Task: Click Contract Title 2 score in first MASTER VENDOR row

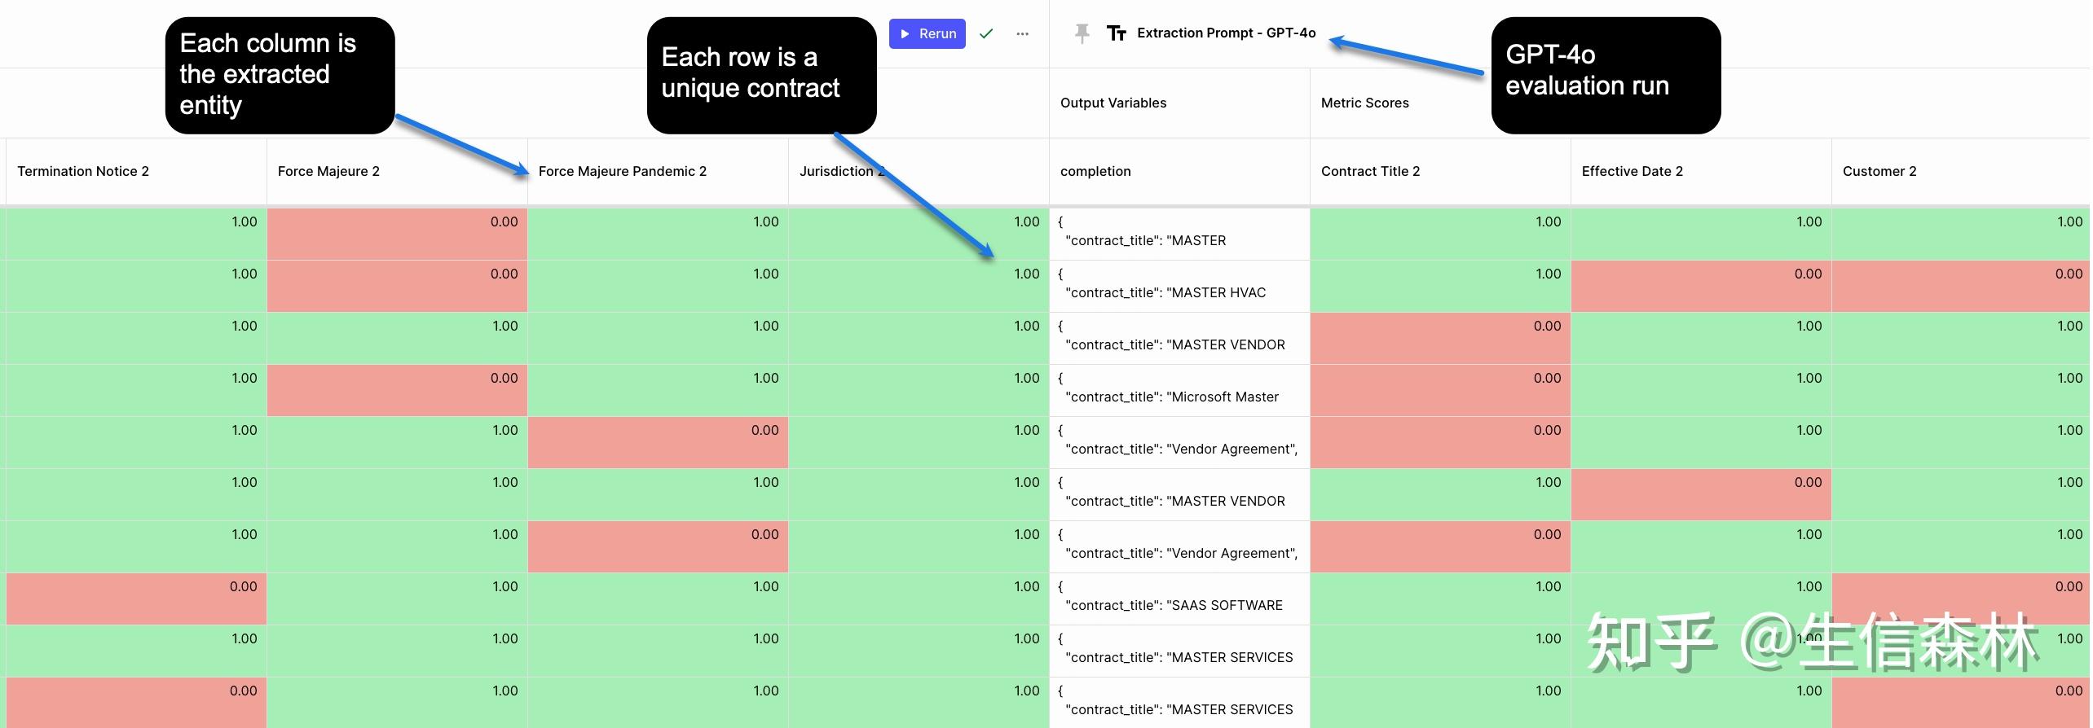Action: tap(1440, 338)
